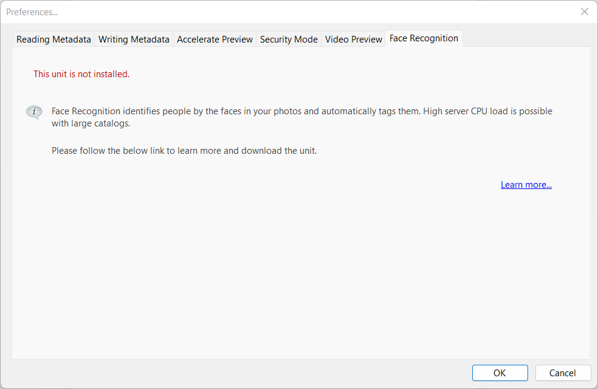
Task: Click the Face Recognition tab
Action: [x=424, y=38]
